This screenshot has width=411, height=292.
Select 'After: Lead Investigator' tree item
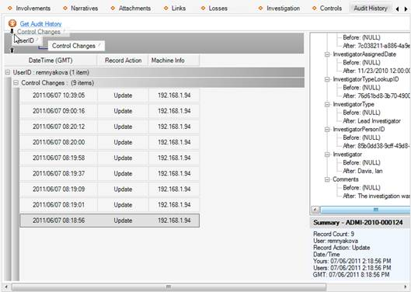coord(371,121)
